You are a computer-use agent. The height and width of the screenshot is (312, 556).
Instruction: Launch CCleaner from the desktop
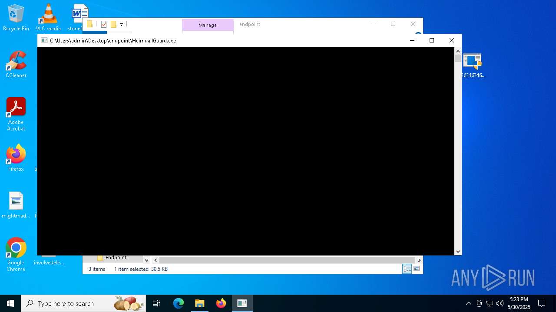coord(16,65)
